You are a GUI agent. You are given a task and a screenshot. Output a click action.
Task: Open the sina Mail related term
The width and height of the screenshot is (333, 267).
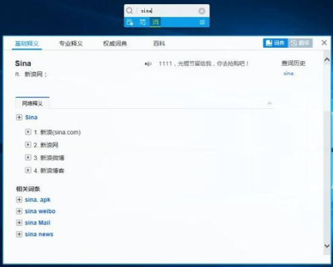point(38,223)
